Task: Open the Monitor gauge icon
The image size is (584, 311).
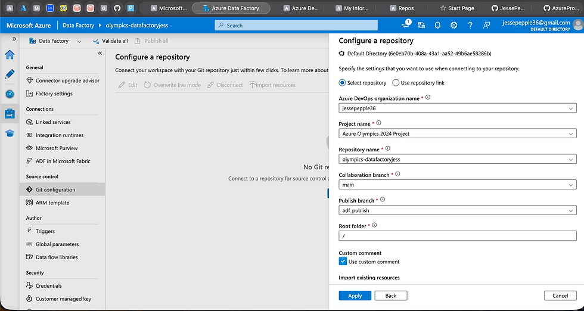Action: point(10,94)
